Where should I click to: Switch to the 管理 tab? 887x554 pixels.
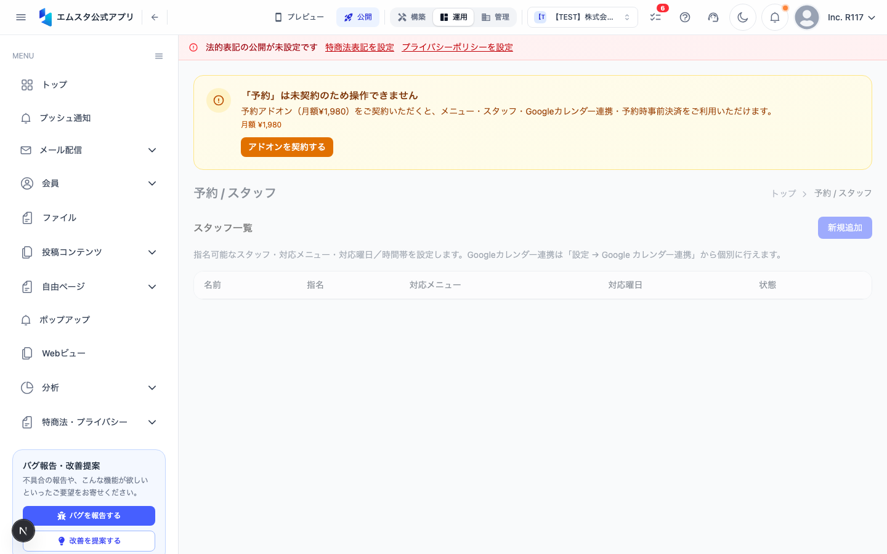tap(495, 17)
